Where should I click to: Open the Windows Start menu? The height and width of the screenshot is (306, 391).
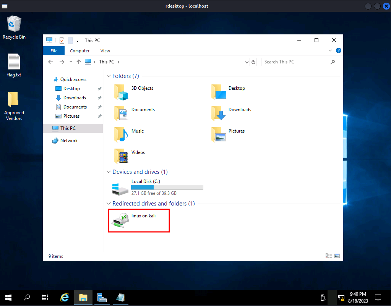coord(8,298)
